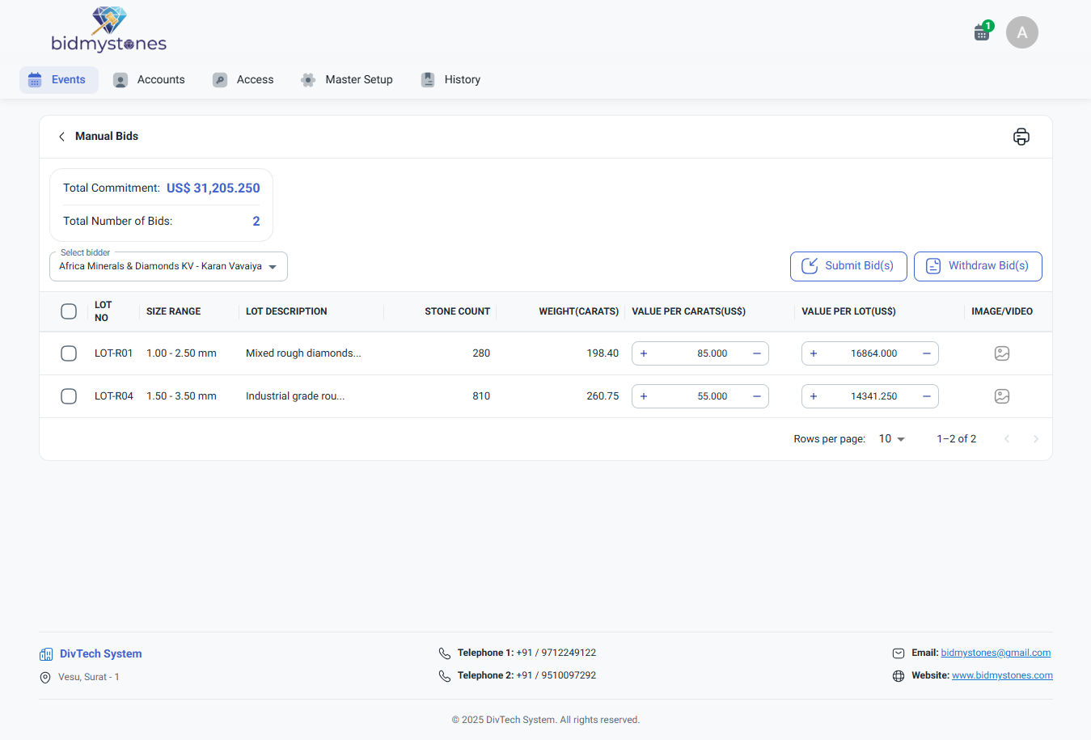Click the STONE COUNT column header

click(x=457, y=311)
